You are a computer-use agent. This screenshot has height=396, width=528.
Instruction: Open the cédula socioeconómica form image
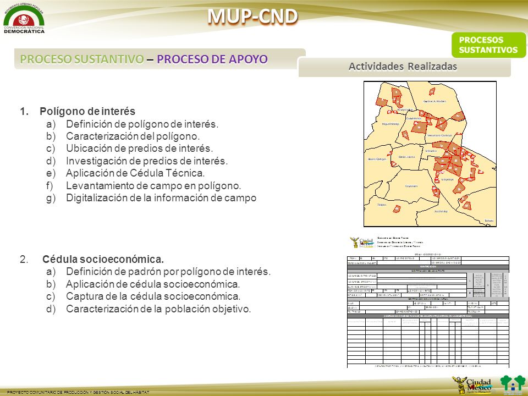428,310
